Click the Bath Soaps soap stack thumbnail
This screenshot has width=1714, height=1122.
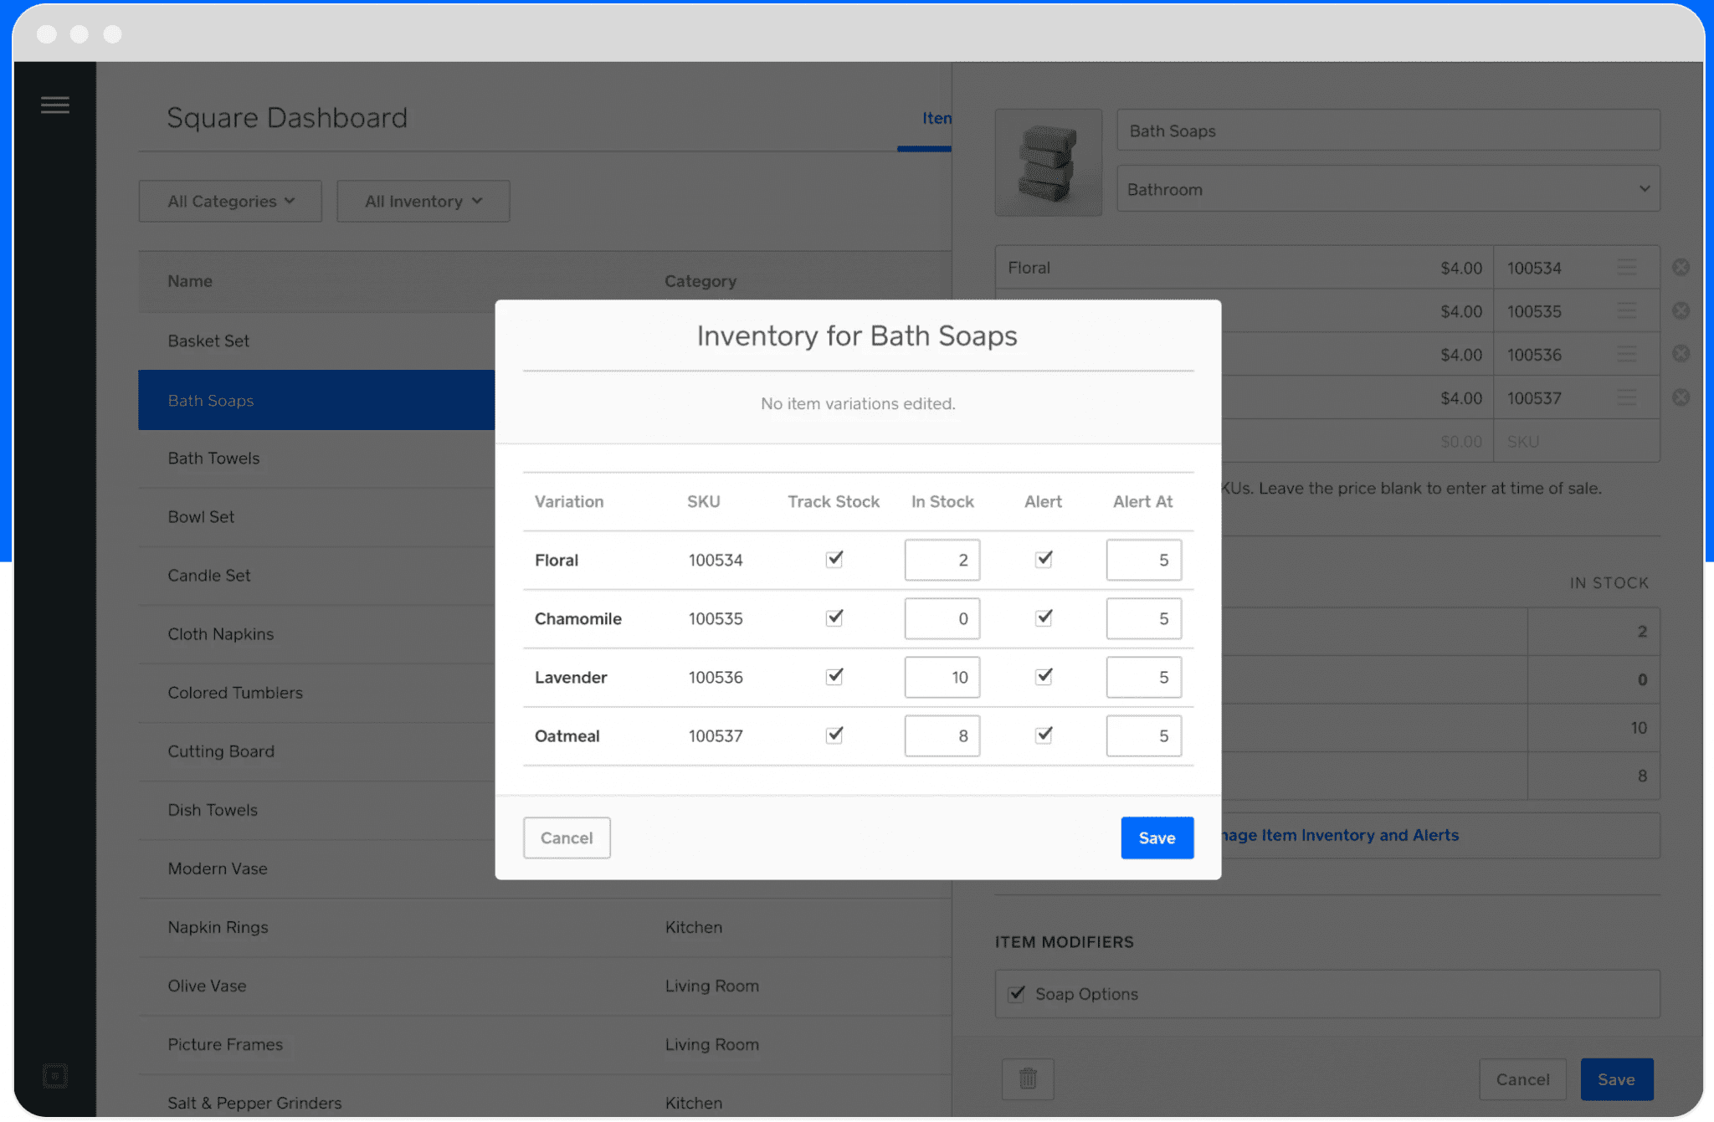click(x=1048, y=161)
